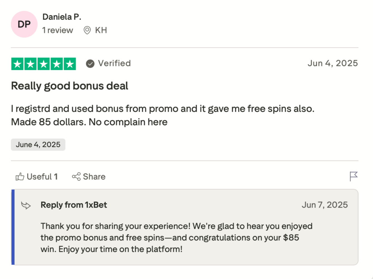The image size is (373, 279).
Task: Mark the review as Useful
Action: click(42, 177)
